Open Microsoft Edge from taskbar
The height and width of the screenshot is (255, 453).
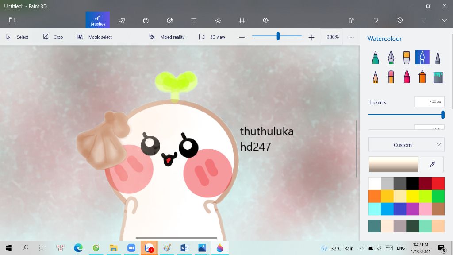(78, 248)
